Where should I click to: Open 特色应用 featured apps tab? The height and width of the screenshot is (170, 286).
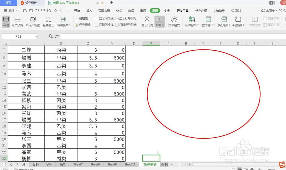point(201,11)
